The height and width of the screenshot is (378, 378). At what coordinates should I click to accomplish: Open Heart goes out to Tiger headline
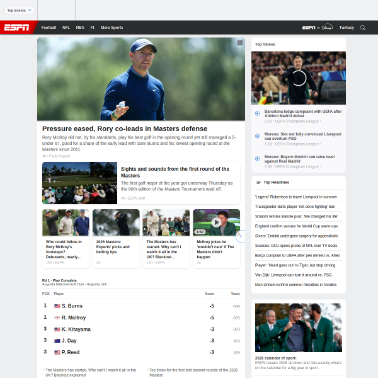click(295, 265)
